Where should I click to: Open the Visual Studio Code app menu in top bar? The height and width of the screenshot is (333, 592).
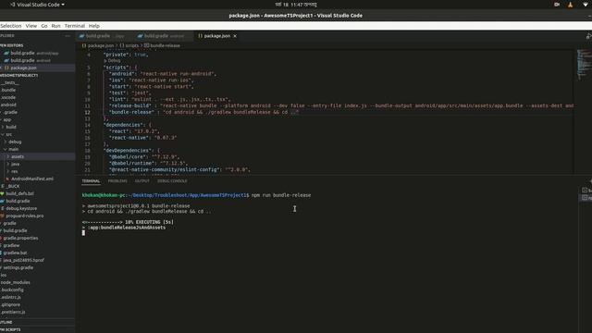coord(38,5)
